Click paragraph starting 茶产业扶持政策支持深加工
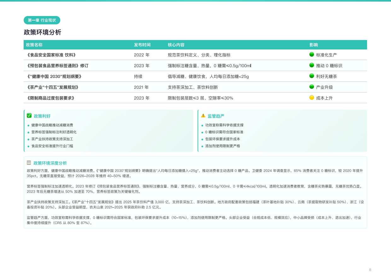 pos(195,204)
